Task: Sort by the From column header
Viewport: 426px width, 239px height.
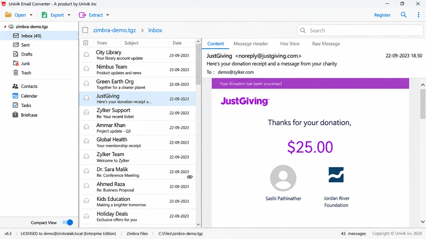Action: click(102, 43)
